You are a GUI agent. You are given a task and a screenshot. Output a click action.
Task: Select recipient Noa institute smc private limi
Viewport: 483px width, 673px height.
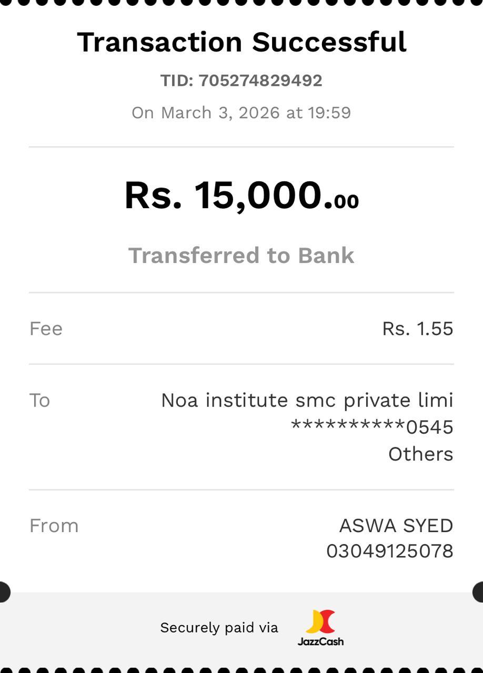[x=307, y=400]
